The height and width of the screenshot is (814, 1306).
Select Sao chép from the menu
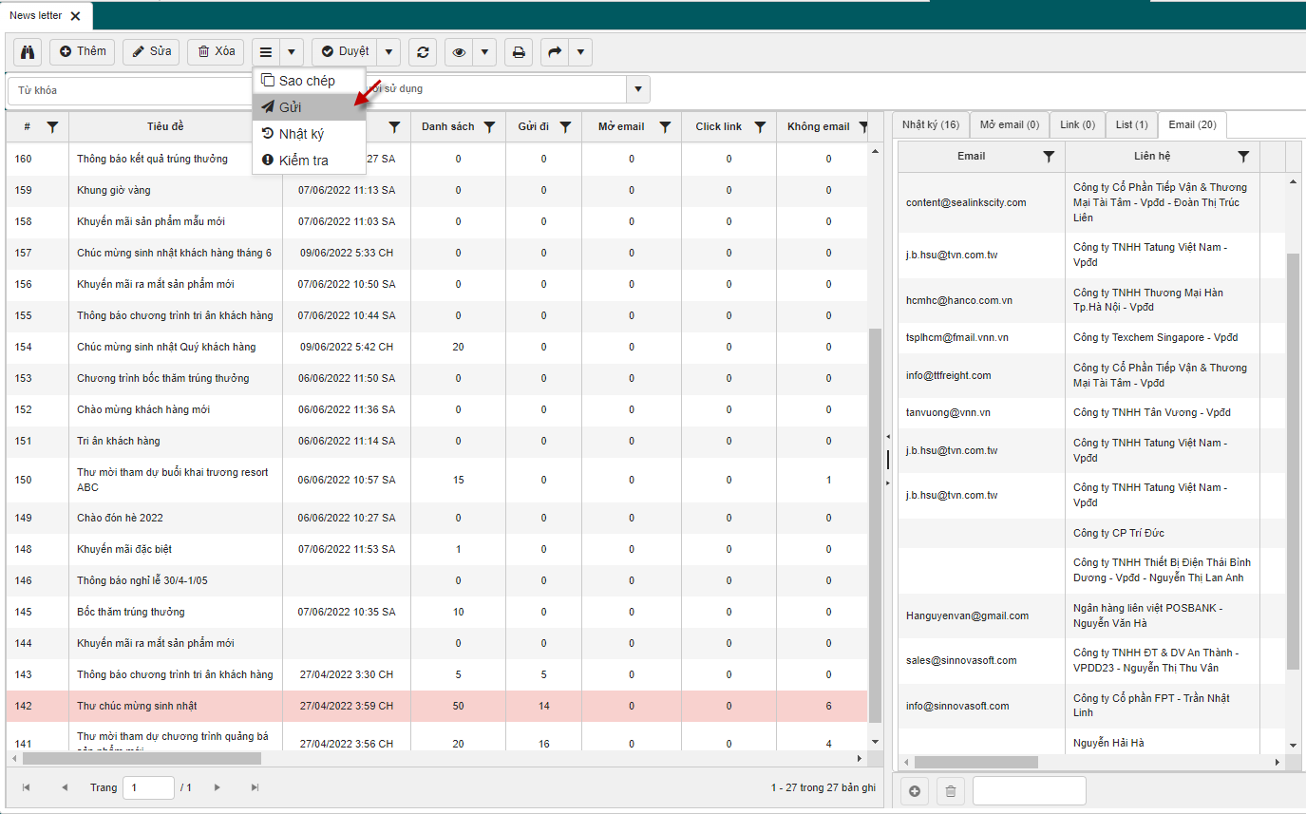click(x=309, y=81)
